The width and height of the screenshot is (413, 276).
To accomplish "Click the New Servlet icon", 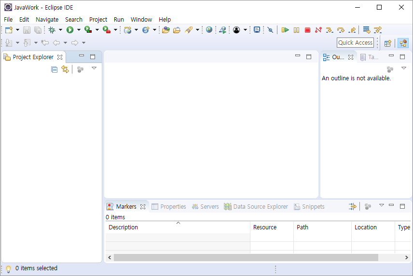I will pyautogui.click(x=146, y=30).
